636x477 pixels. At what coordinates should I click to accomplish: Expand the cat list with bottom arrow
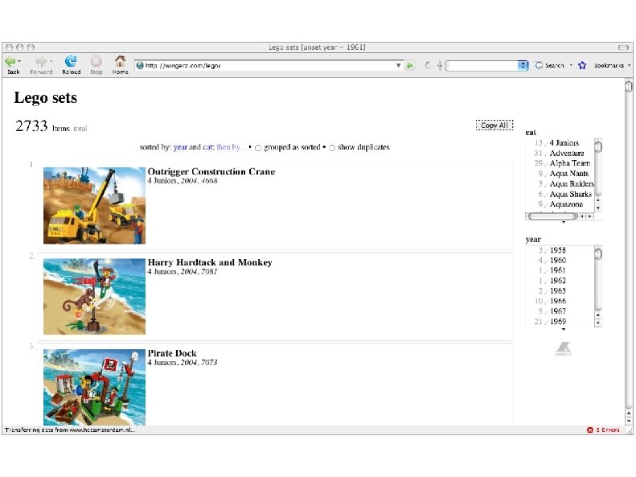coord(564,222)
